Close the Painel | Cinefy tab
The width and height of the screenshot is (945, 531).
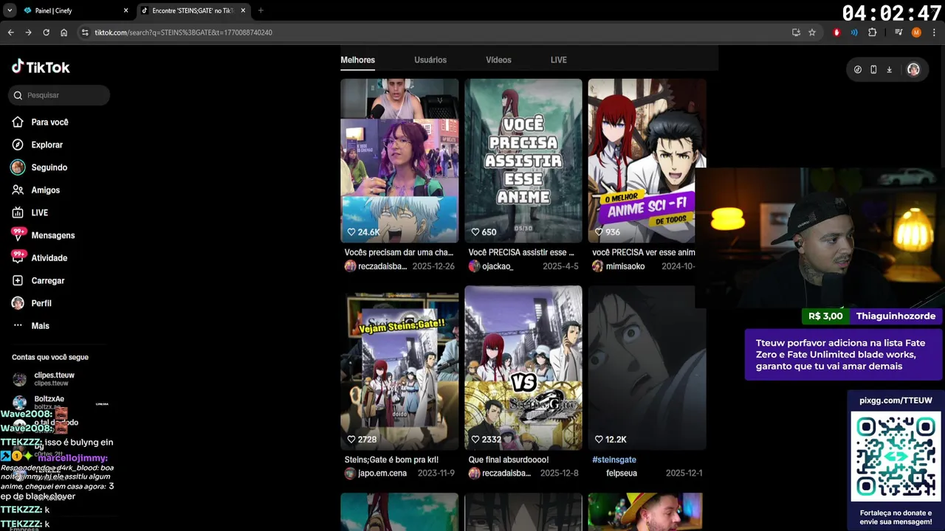coord(126,11)
